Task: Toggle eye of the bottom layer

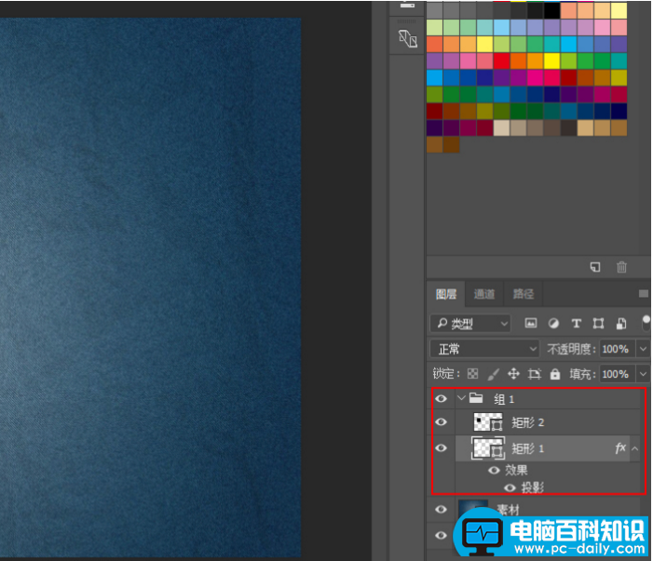Action: (441, 535)
